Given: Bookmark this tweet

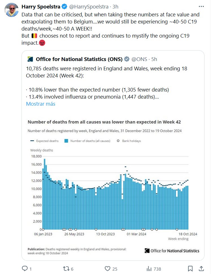Looking at the screenshot, I should [190, 268].
